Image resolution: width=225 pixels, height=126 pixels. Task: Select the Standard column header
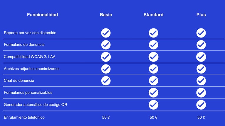pyautogui.click(x=153, y=15)
